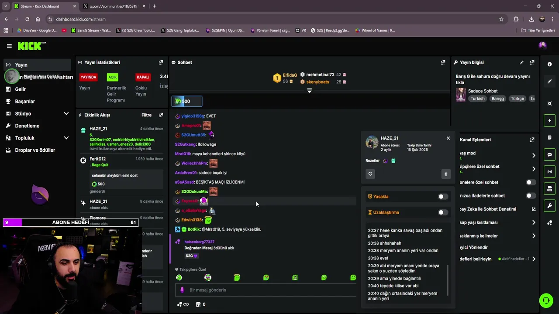Click the 500 points pinned message chip
The image size is (559, 314).
[187, 101]
